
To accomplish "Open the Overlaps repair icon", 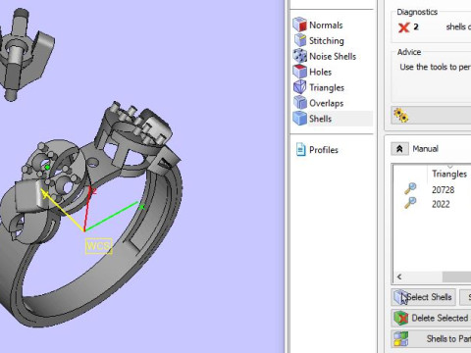I will [x=300, y=103].
